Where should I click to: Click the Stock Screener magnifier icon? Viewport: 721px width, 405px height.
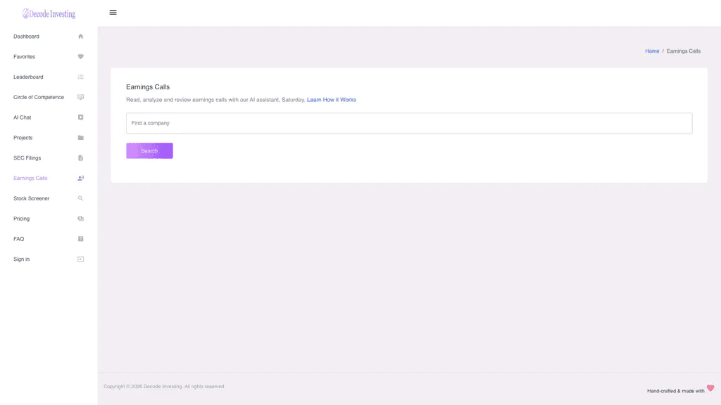[x=80, y=198]
